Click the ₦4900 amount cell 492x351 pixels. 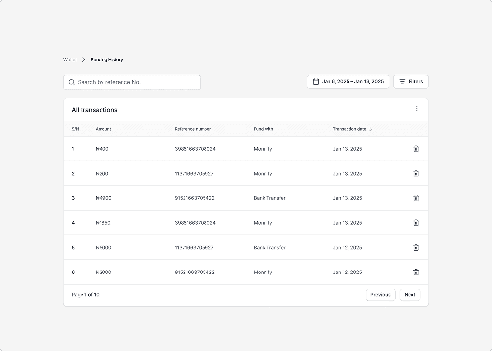click(103, 198)
